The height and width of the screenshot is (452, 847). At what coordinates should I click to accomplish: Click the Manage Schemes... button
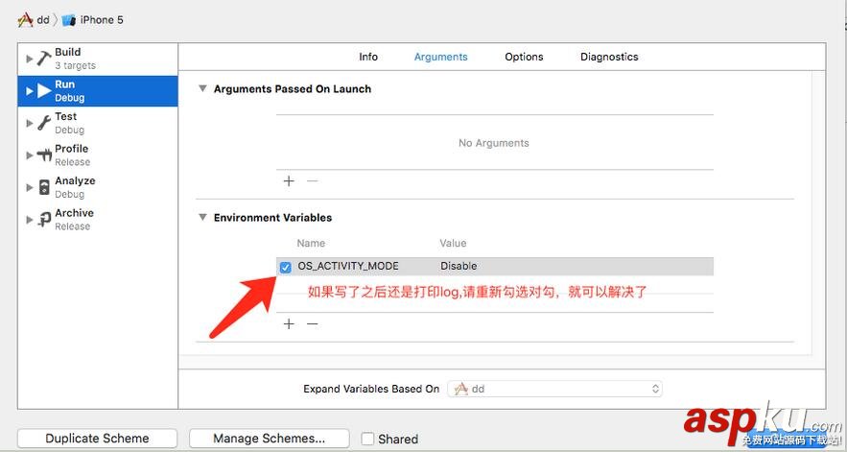coord(269,439)
